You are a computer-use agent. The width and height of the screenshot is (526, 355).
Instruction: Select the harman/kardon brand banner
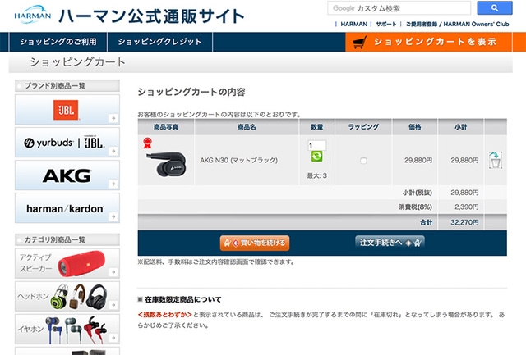pyautogui.click(x=67, y=208)
